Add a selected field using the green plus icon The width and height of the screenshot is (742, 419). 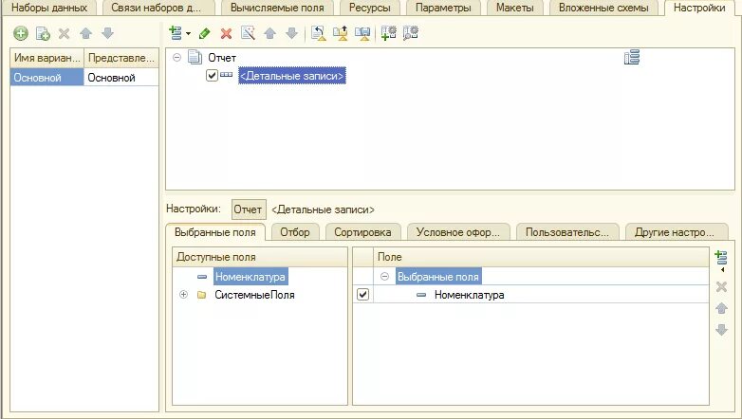(721, 258)
